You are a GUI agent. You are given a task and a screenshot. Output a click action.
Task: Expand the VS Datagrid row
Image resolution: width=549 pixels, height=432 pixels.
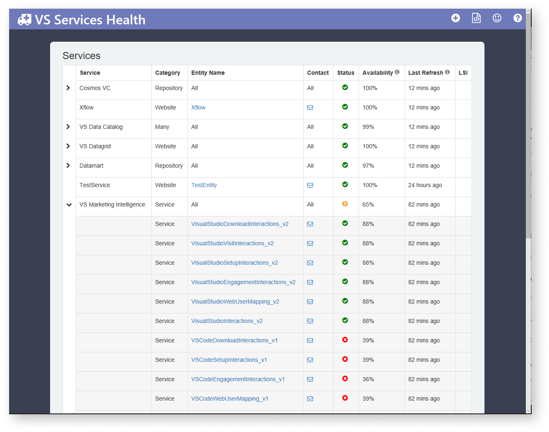pyautogui.click(x=68, y=146)
